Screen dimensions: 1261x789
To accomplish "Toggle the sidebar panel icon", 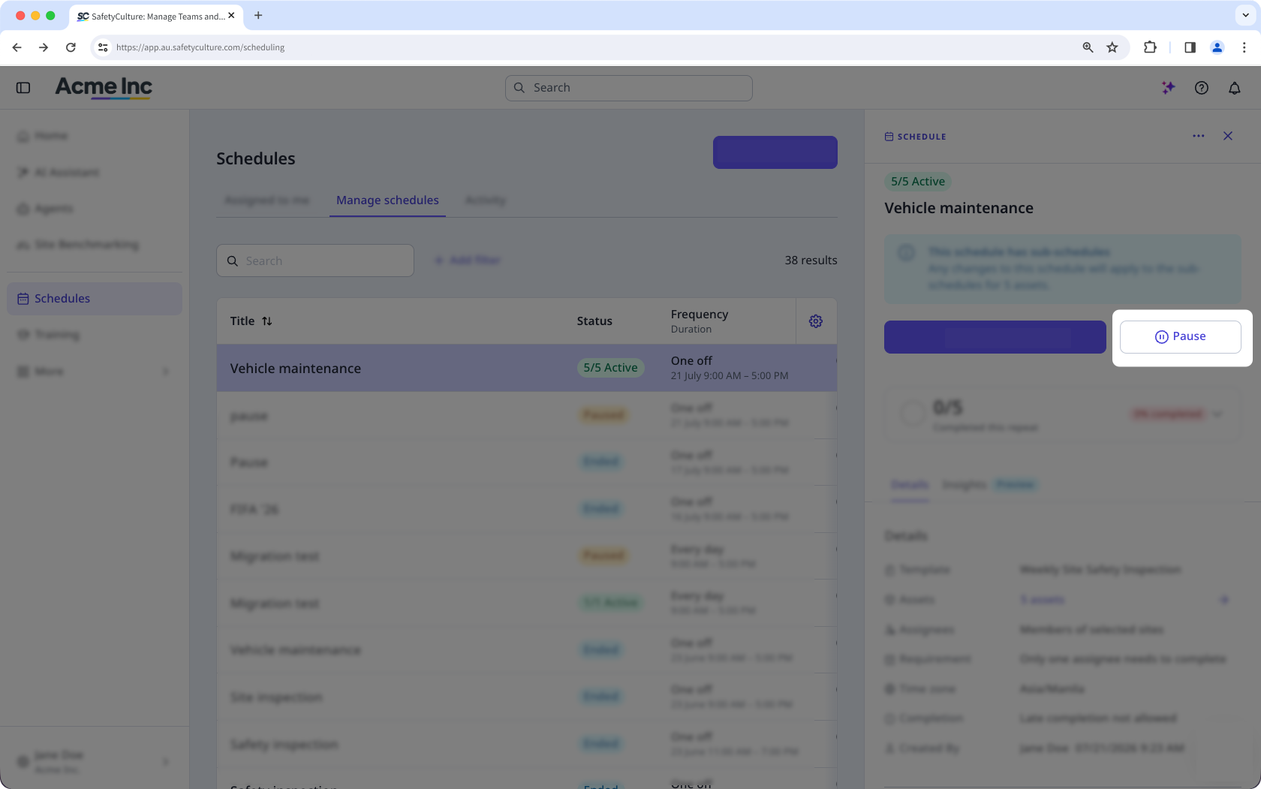I will (x=23, y=88).
